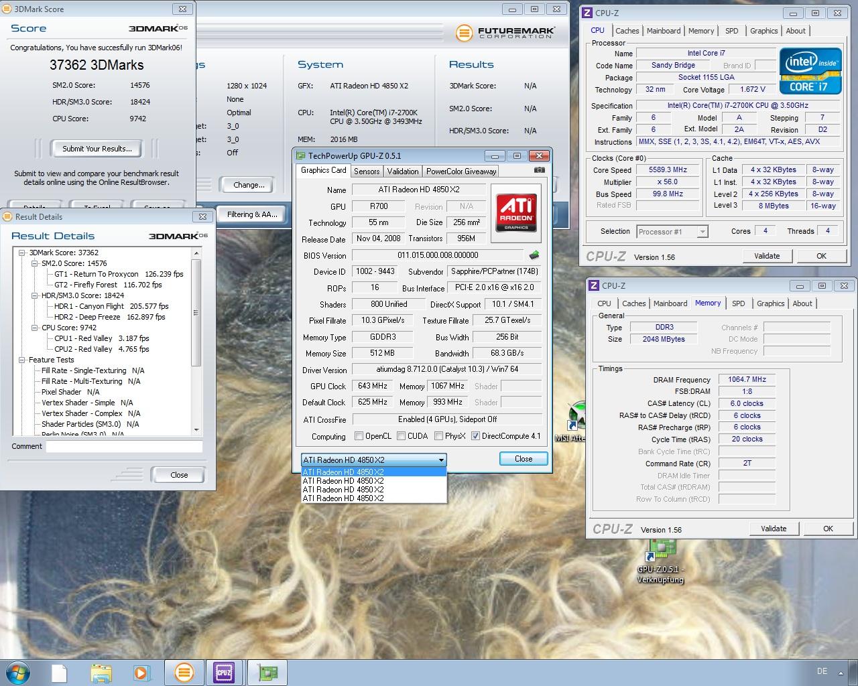Click the Result Details vertical scrollbar thumb
Screen dimensions: 858x686
[x=196, y=312]
